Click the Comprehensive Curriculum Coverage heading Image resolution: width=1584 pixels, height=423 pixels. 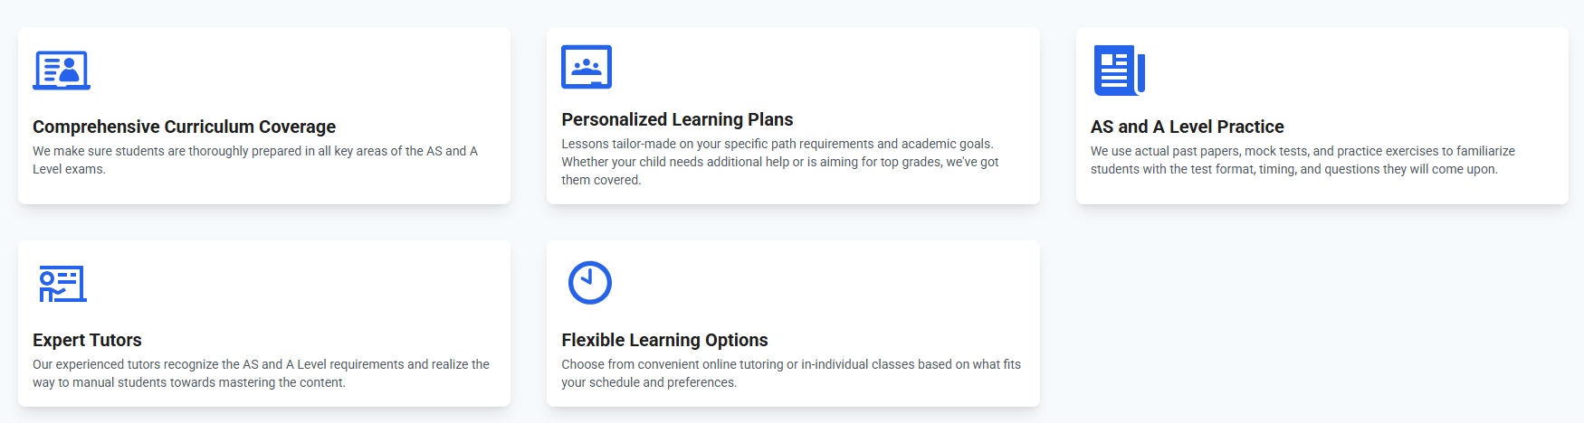click(184, 127)
